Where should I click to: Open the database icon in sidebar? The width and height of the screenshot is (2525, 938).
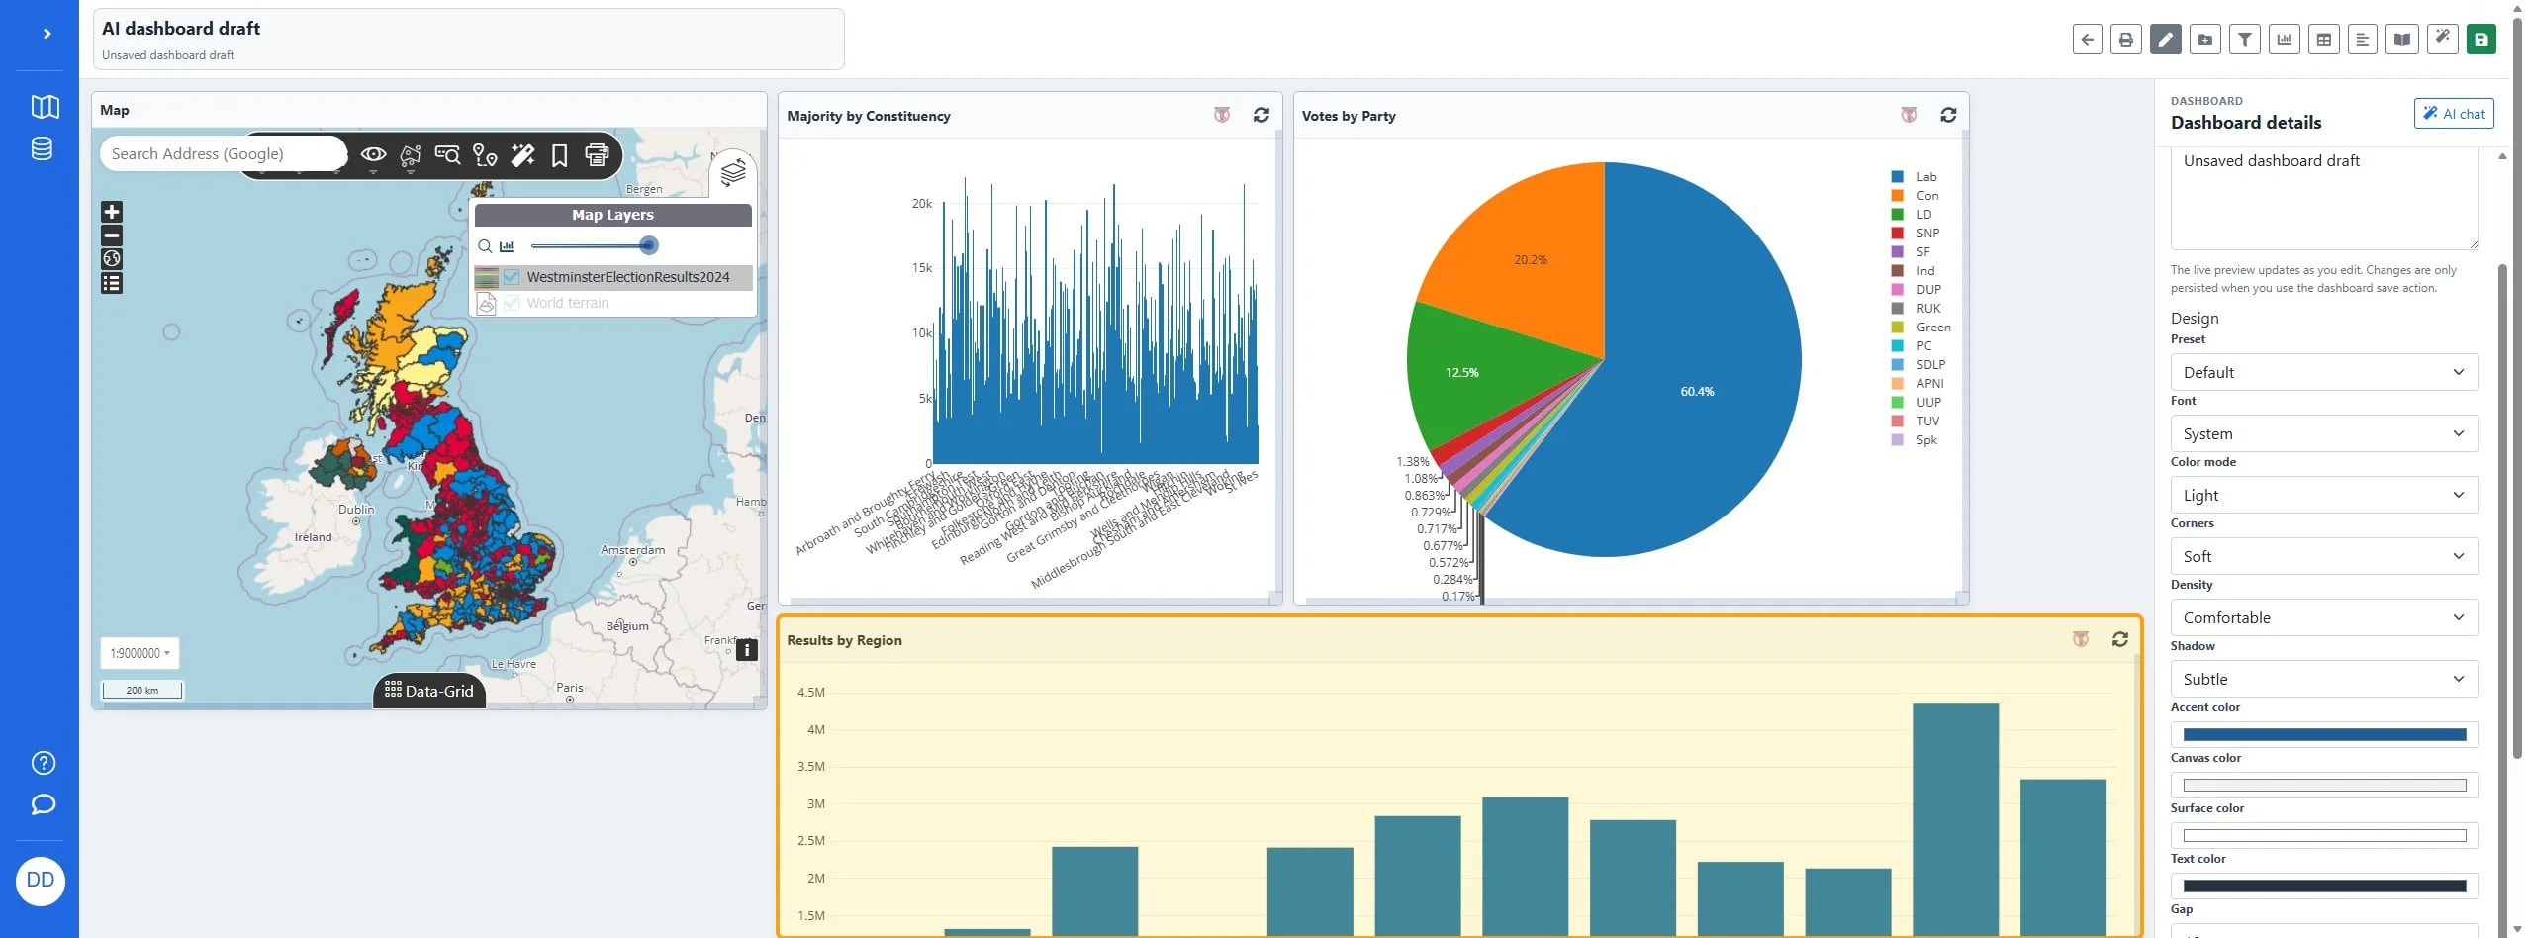(x=42, y=148)
